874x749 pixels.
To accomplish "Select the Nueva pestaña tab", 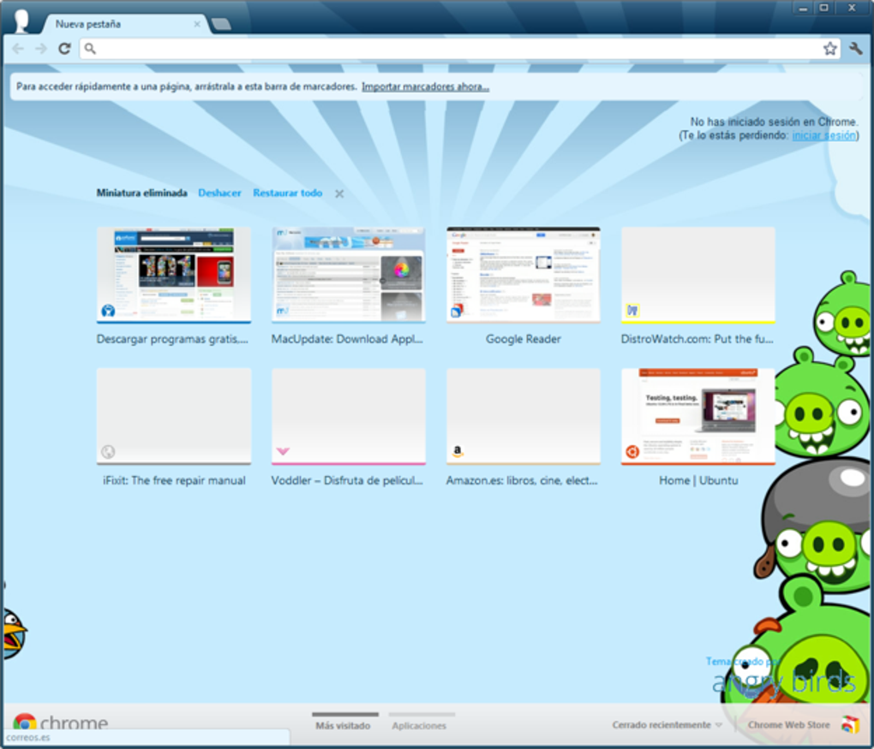I will click(x=125, y=24).
